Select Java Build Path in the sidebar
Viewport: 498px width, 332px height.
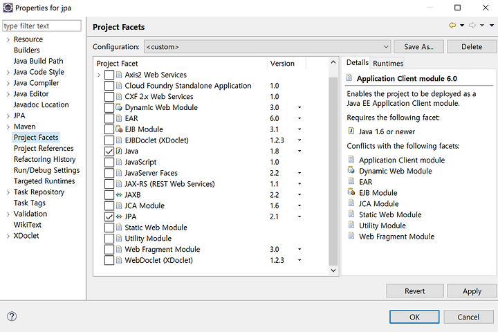pos(38,61)
